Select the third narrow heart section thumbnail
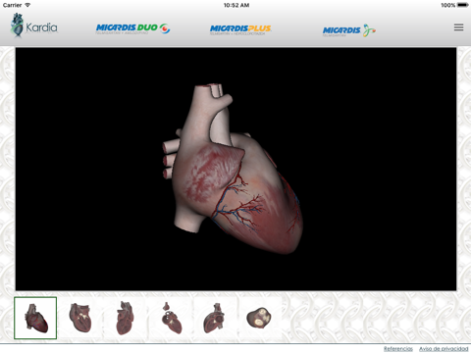The width and height of the screenshot is (471, 353). pos(125,318)
